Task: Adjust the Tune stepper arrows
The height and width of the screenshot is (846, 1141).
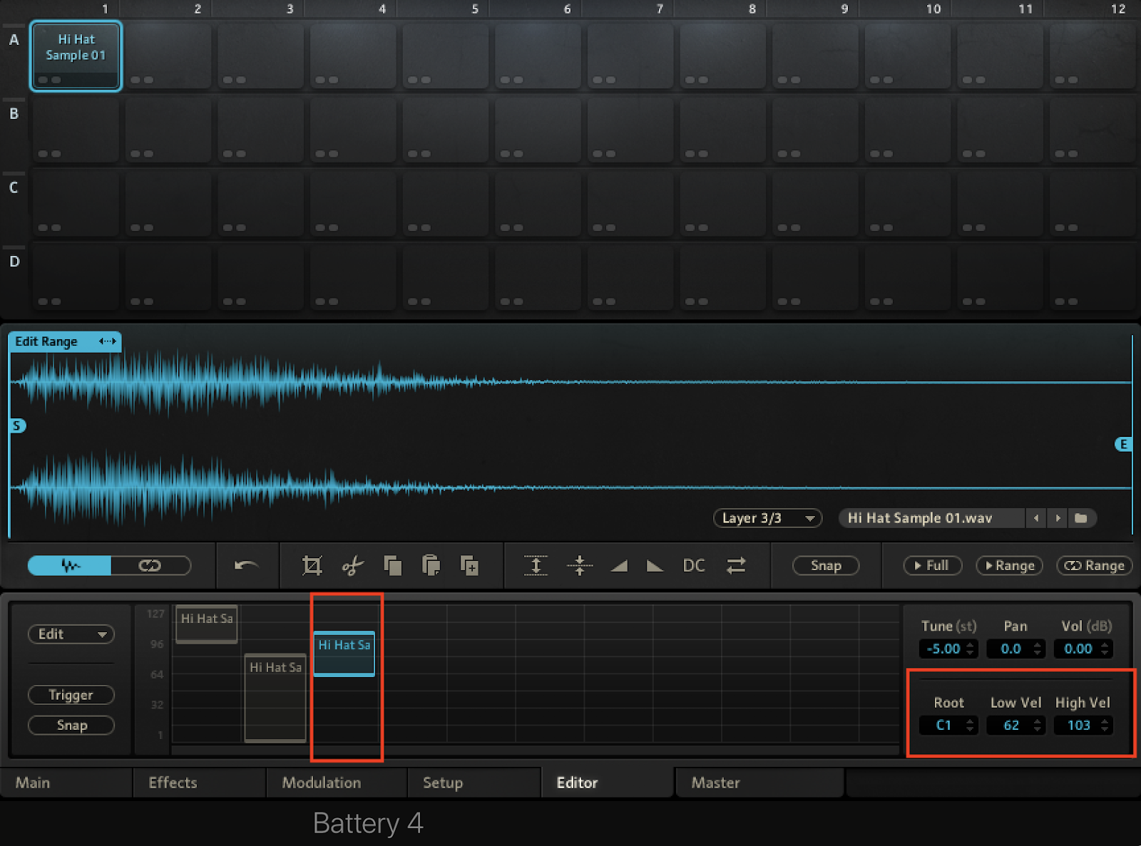Action: coord(971,649)
